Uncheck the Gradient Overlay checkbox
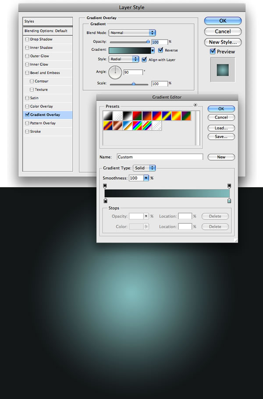 point(27,115)
